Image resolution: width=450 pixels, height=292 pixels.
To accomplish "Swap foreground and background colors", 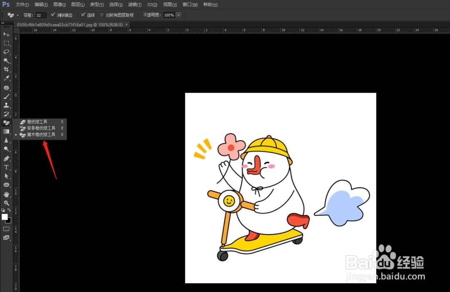I will pos(9,210).
